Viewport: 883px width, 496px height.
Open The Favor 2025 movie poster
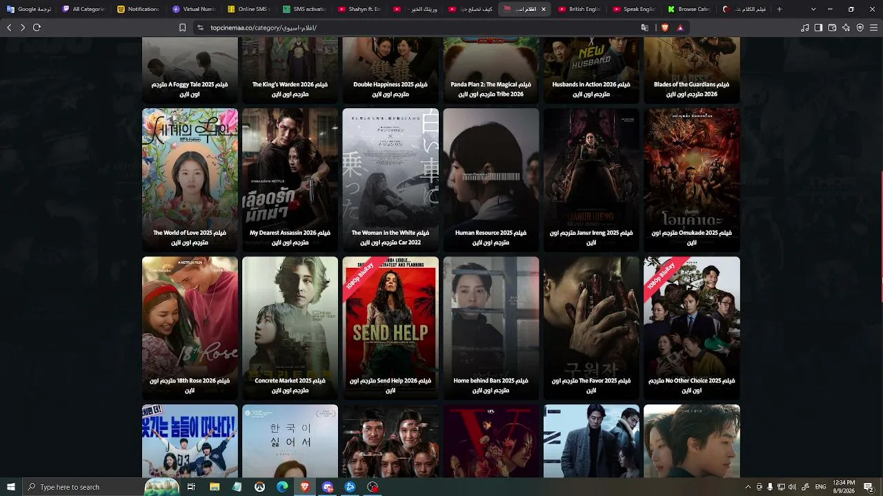coord(591,328)
